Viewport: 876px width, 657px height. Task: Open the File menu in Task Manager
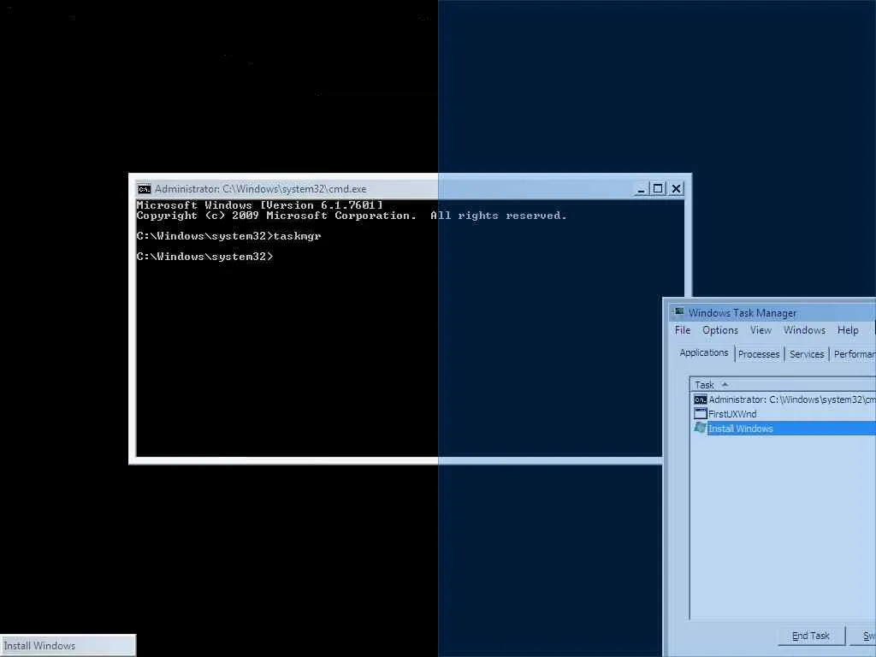coord(683,330)
